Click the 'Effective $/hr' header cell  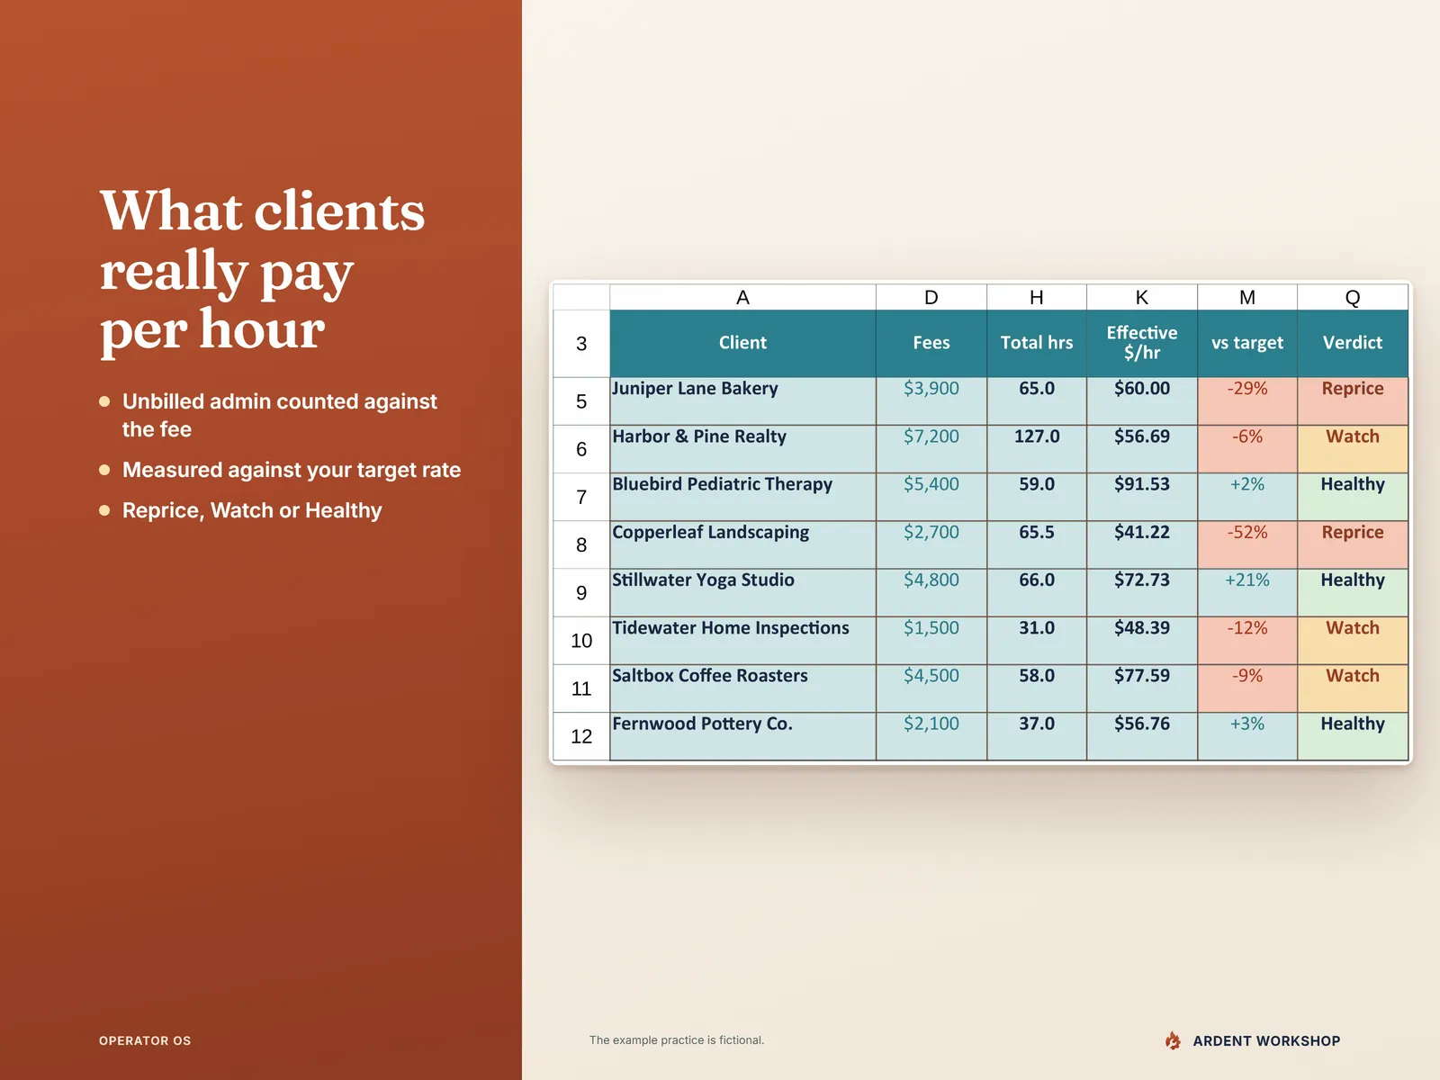tap(1142, 344)
